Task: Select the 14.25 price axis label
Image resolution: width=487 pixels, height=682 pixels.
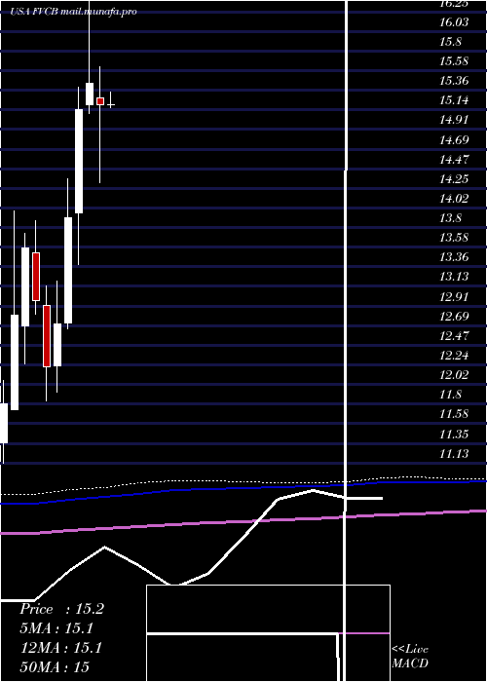Action: pyautogui.click(x=454, y=179)
